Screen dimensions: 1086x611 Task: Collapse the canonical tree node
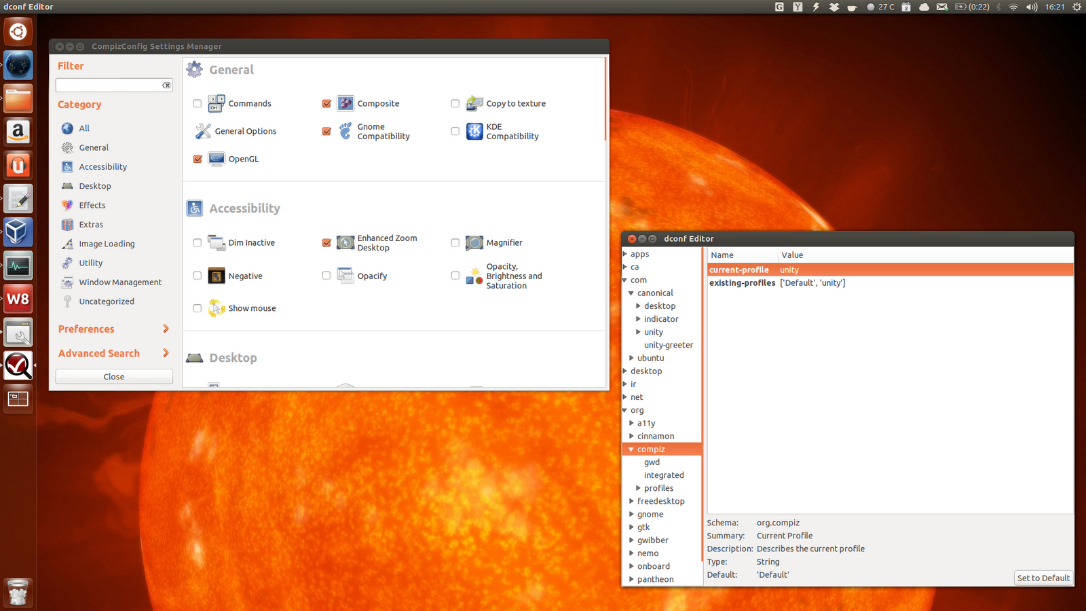tap(631, 293)
